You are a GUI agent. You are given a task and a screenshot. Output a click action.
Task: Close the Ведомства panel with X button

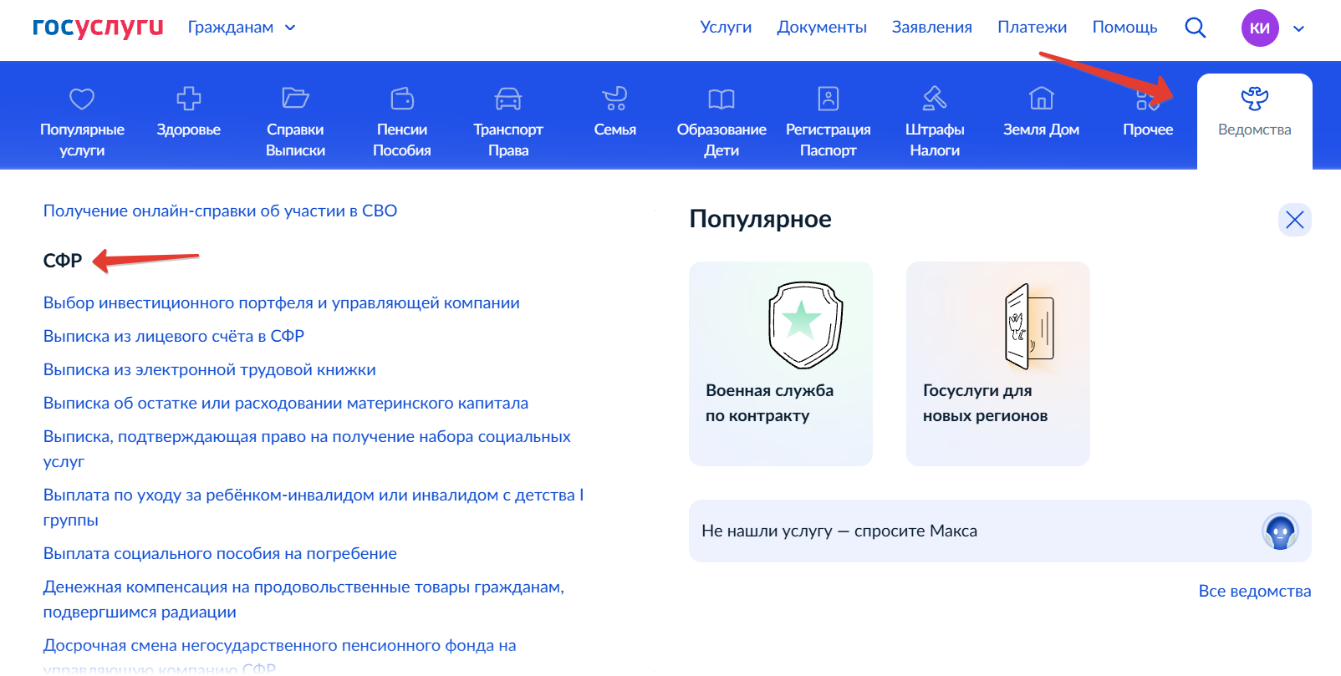(1295, 220)
